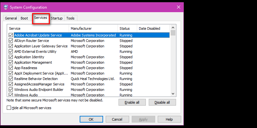Click the scrollbar down arrow in services list

173,94
